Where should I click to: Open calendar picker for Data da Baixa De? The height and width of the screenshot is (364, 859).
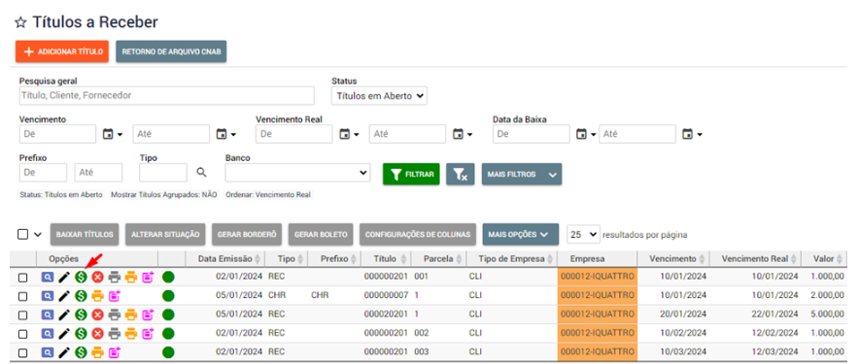[x=585, y=134]
